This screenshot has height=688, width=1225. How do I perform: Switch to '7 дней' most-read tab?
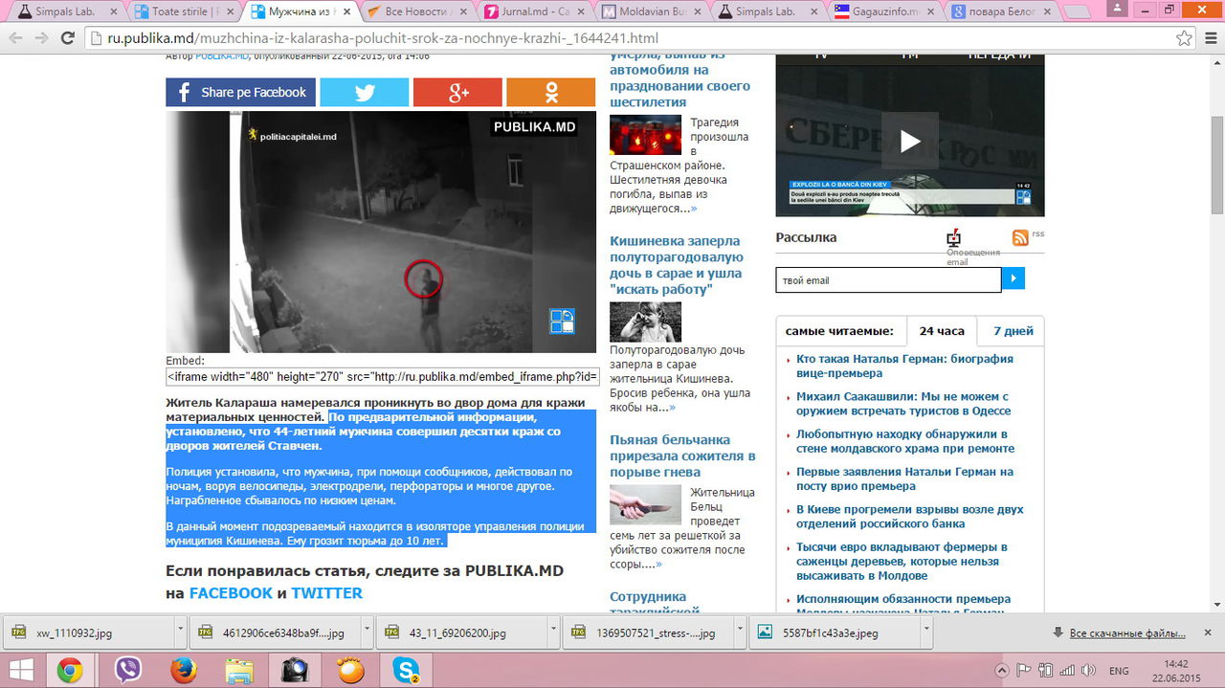point(1013,331)
